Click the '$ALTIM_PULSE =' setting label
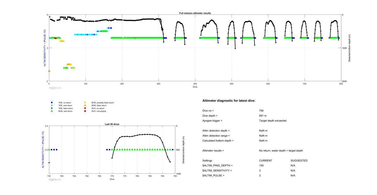The image size is (377, 195). pos(213,176)
